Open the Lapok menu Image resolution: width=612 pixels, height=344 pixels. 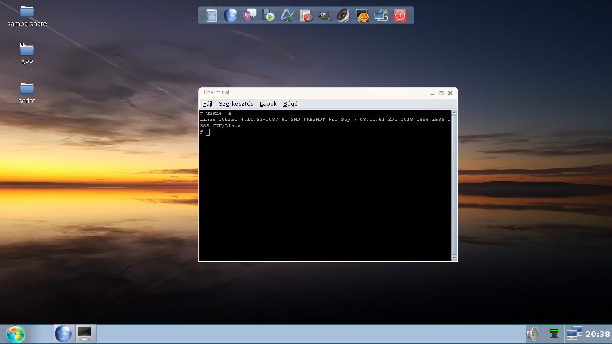268,104
